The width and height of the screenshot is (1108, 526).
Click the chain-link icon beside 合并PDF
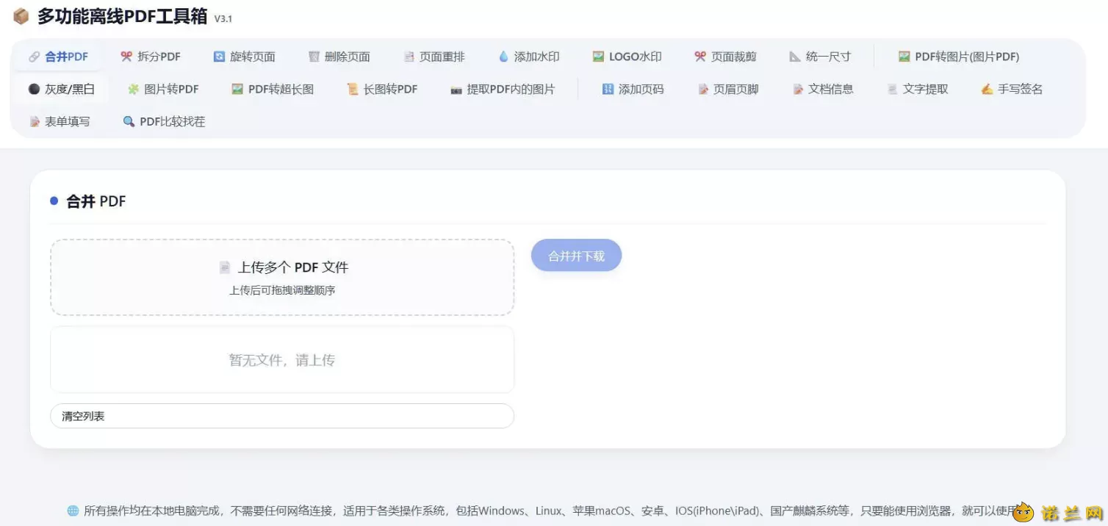[35, 57]
